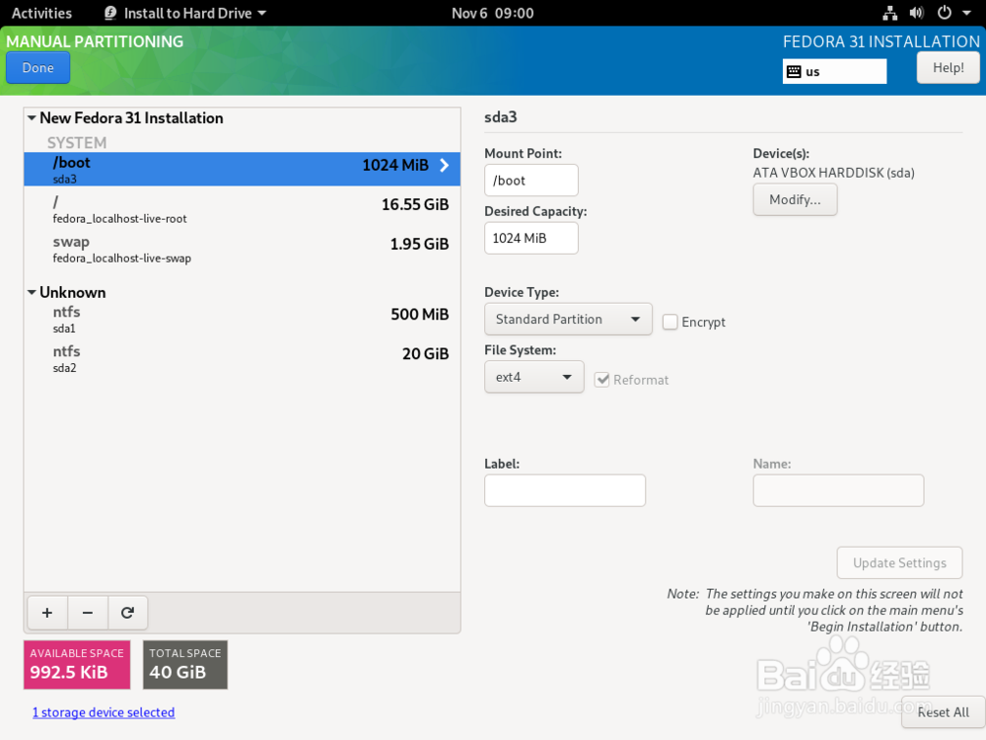
Task: Open the 1 storage device selected link
Action: pos(104,712)
